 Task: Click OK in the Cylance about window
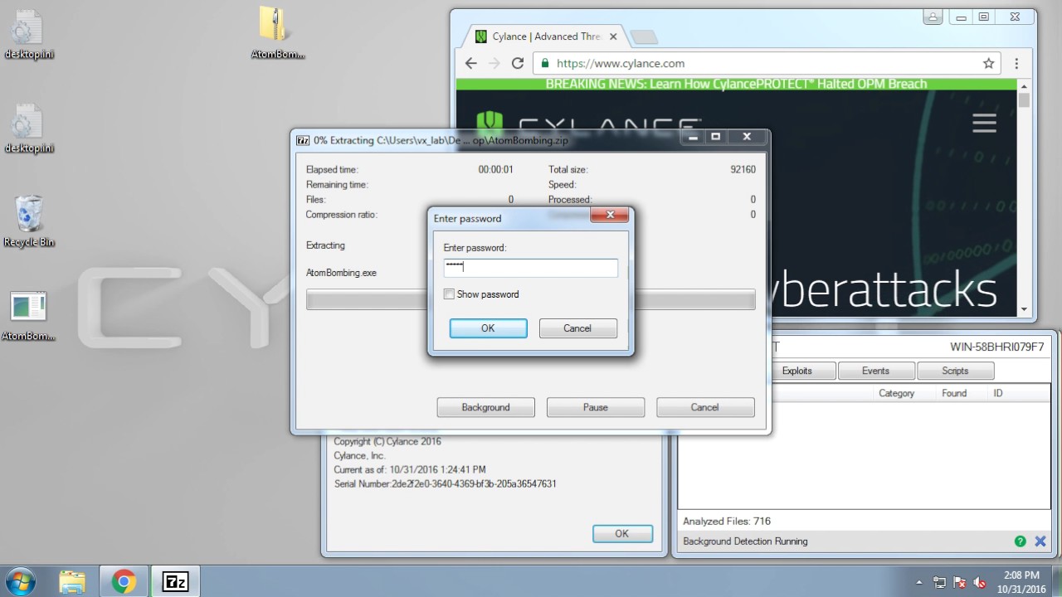(x=622, y=534)
